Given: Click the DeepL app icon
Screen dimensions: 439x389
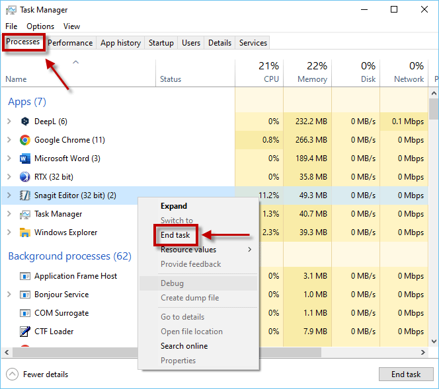Looking at the screenshot, I should point(25,122).
